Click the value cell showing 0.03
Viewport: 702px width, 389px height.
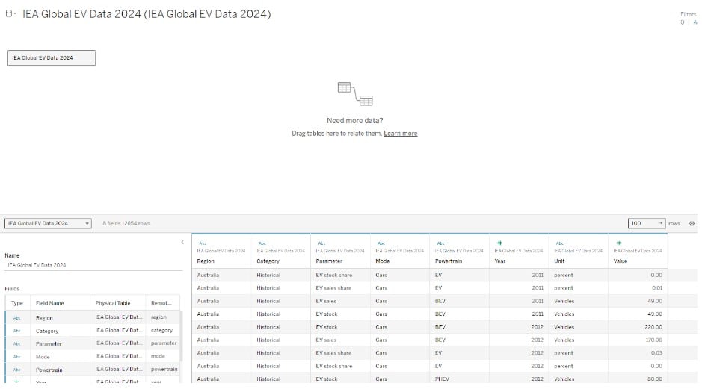tap(638, 352)
